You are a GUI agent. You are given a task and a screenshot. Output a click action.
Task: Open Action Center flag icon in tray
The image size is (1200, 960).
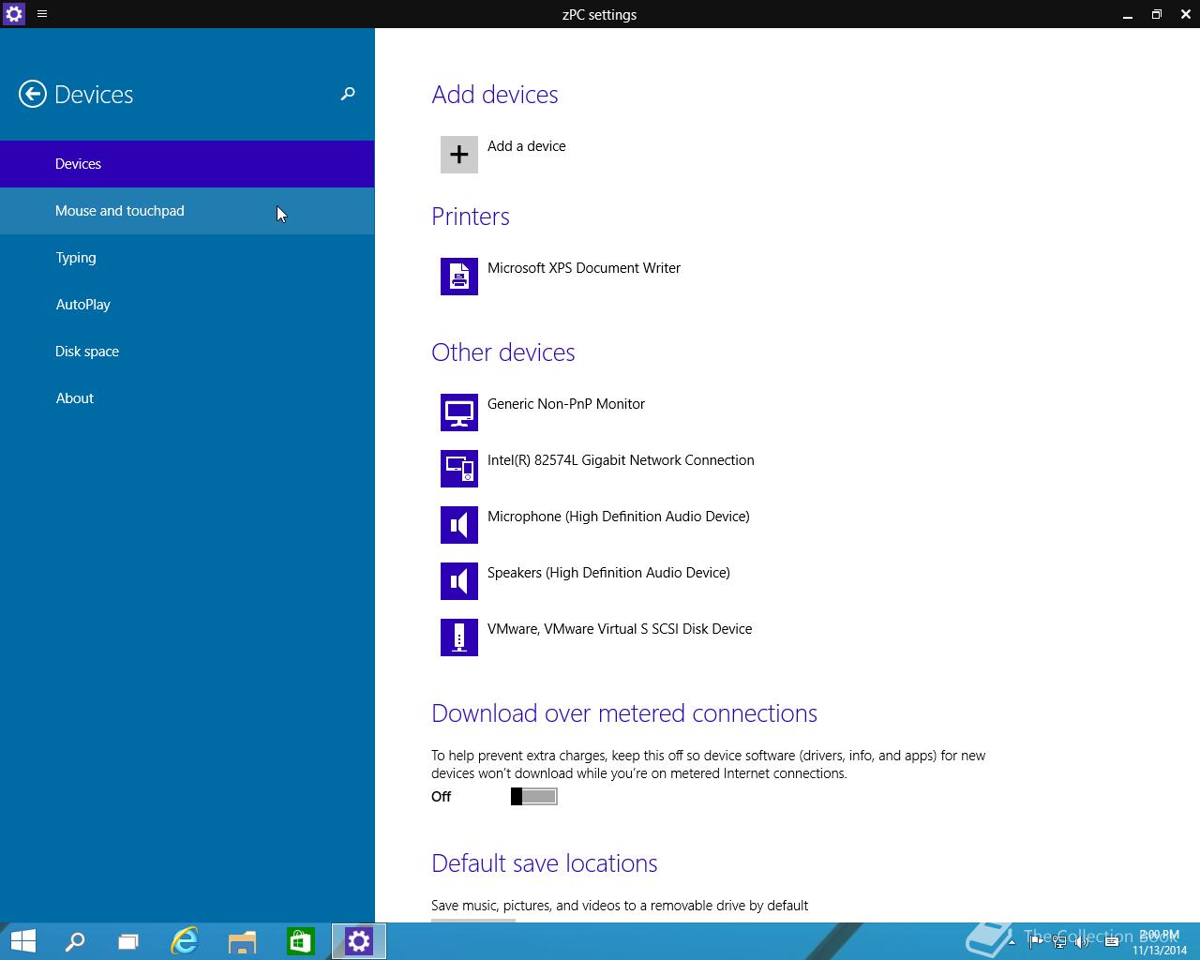tap(1035, 941)
